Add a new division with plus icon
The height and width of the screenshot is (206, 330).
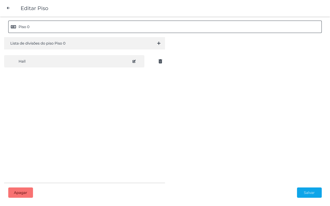(159, 43)
